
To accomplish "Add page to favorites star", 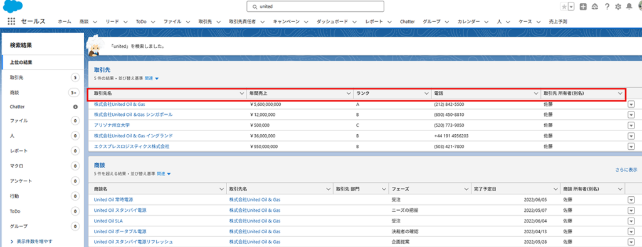I will (564, 6).
